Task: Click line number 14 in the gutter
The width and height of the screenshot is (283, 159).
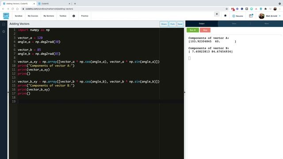Action: [x=14, y=81]
